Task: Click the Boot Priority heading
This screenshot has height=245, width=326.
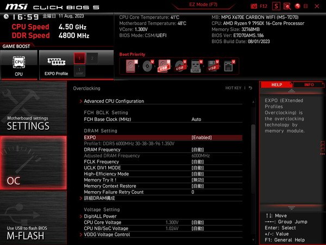Action: pos(132,54)
